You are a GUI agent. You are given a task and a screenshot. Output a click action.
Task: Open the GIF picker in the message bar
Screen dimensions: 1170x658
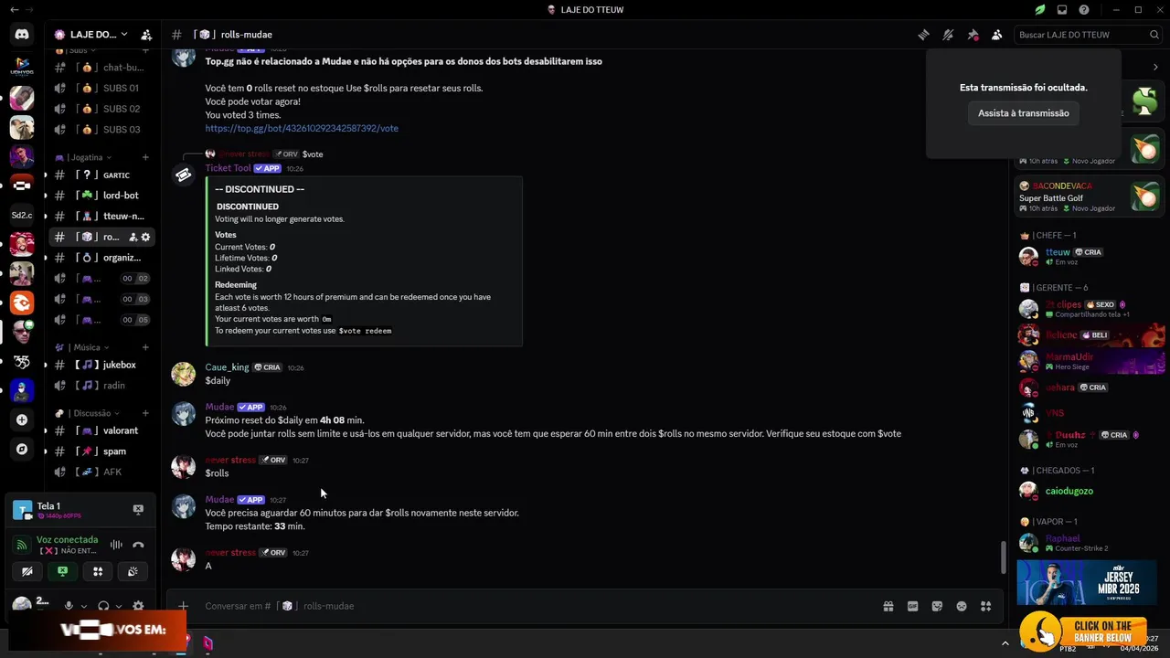[912, 606]
